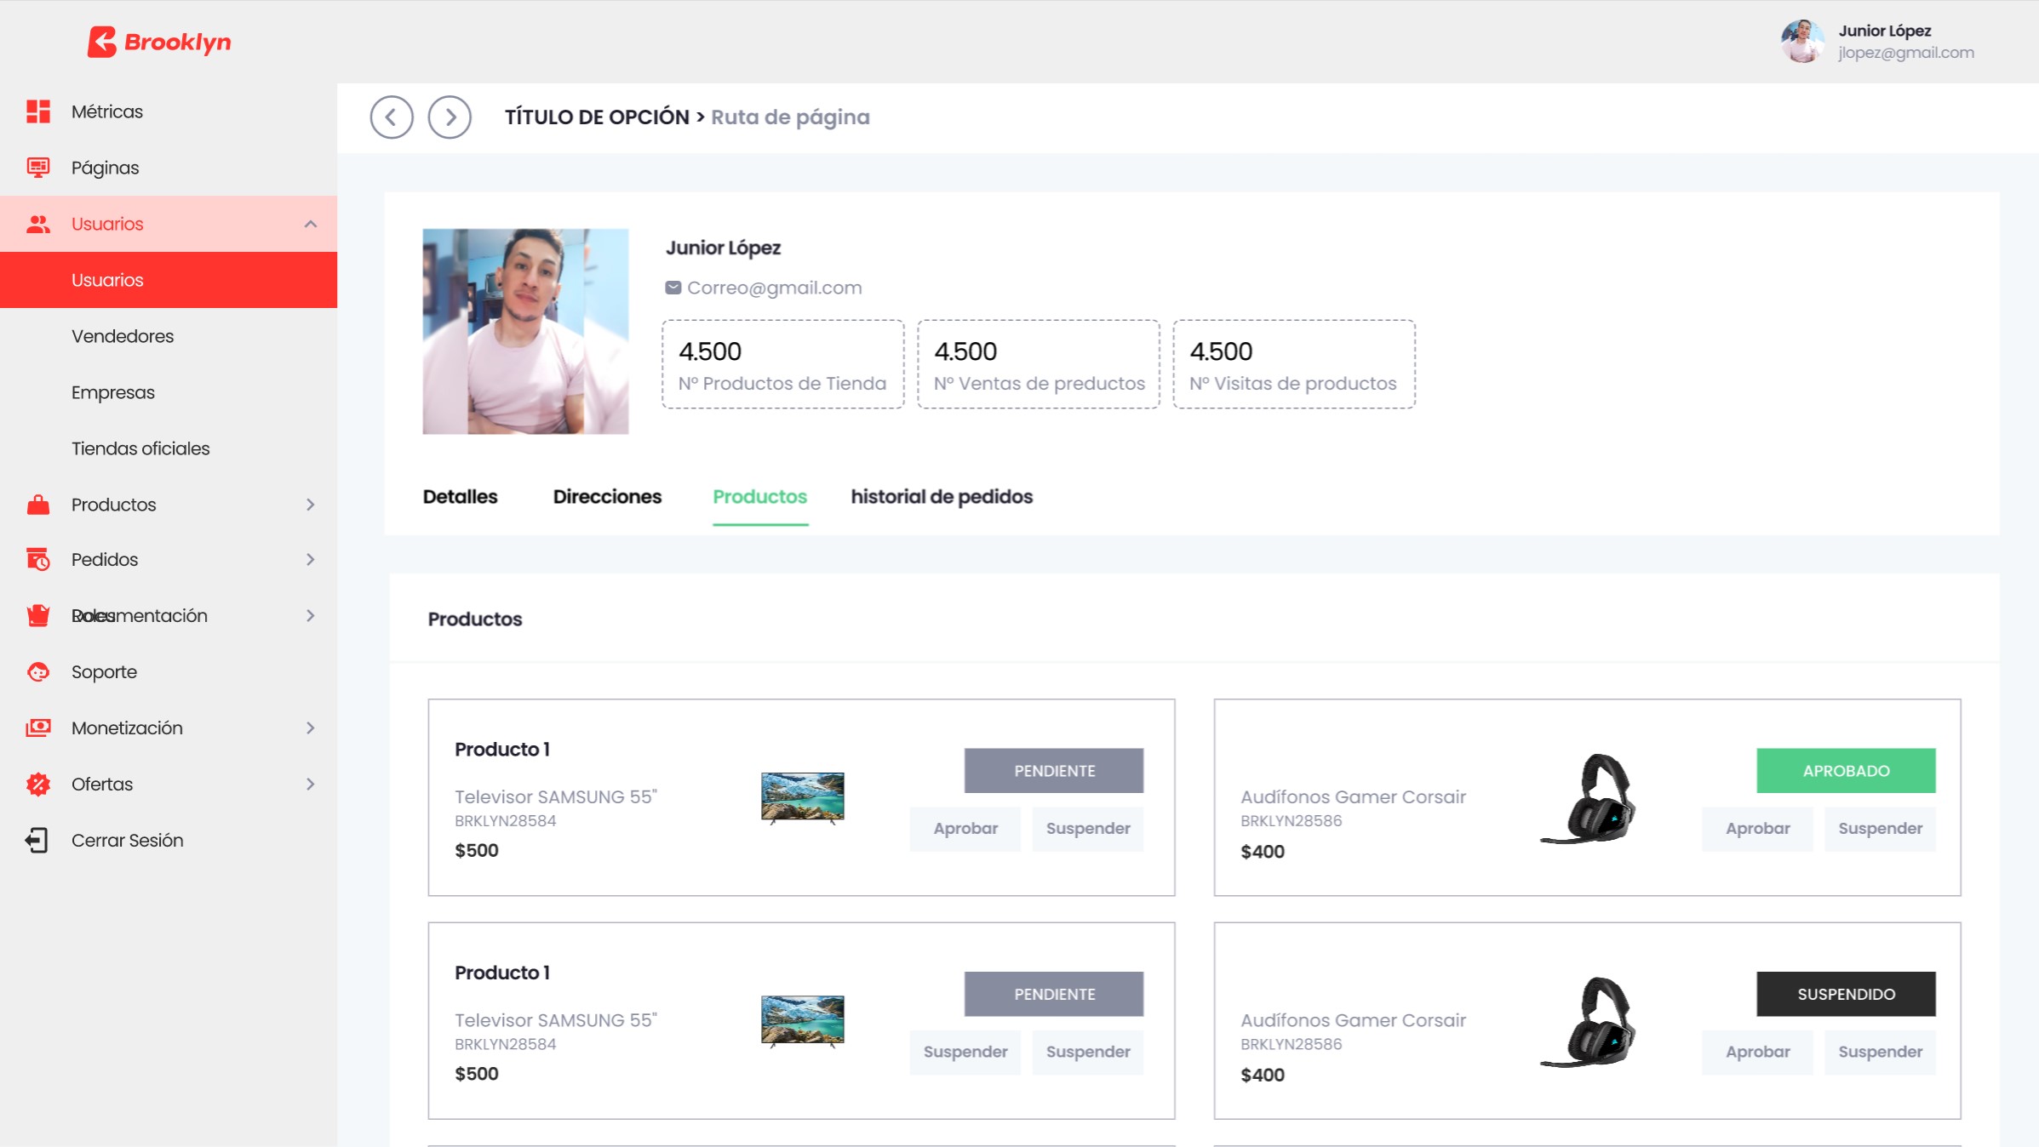Click the Junior López profile photo
The width and height of the screenshot is (2039, 1147).
coord(525,331)
